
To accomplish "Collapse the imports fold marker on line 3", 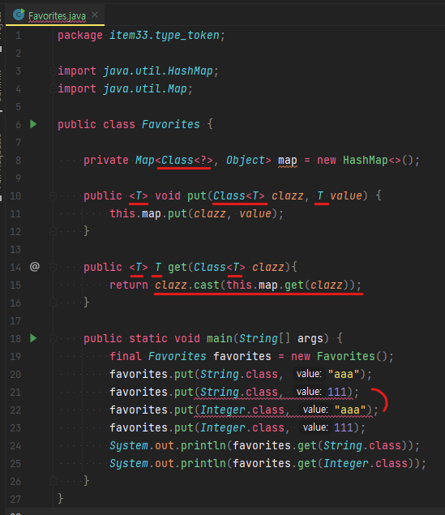I will 53,71.
